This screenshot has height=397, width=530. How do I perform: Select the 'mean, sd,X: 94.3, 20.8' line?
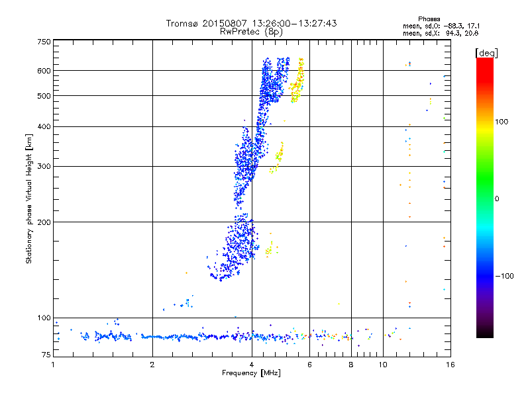pyautogui.click(x=441, y=33)
